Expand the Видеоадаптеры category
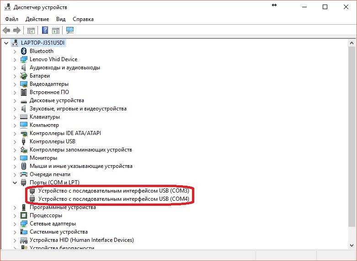This screenshot has height=261, width=357. click(x=15, y=84)
